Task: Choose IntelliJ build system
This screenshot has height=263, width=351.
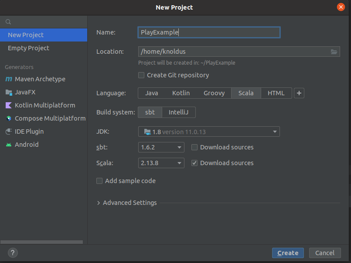Action: tap(178, 112)
